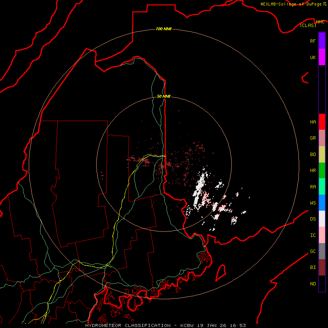
Task: Click the "IC" legend label
Action: point(313,235)
